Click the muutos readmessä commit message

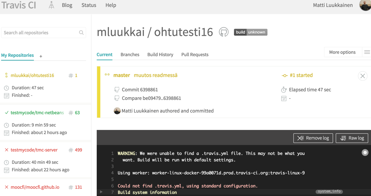click(155, 75)
